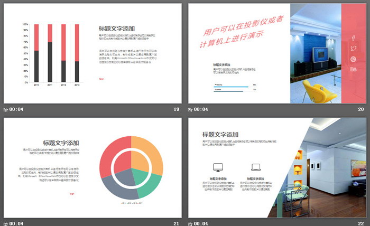Screen dimensions: 370x226
Task: Click the transition star icon under slide 22
Action: click(x=190, y=224)
